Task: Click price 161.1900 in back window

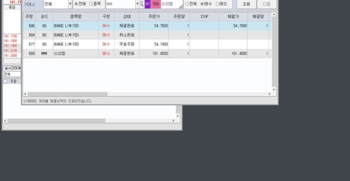Action: (x=10, y=46)
